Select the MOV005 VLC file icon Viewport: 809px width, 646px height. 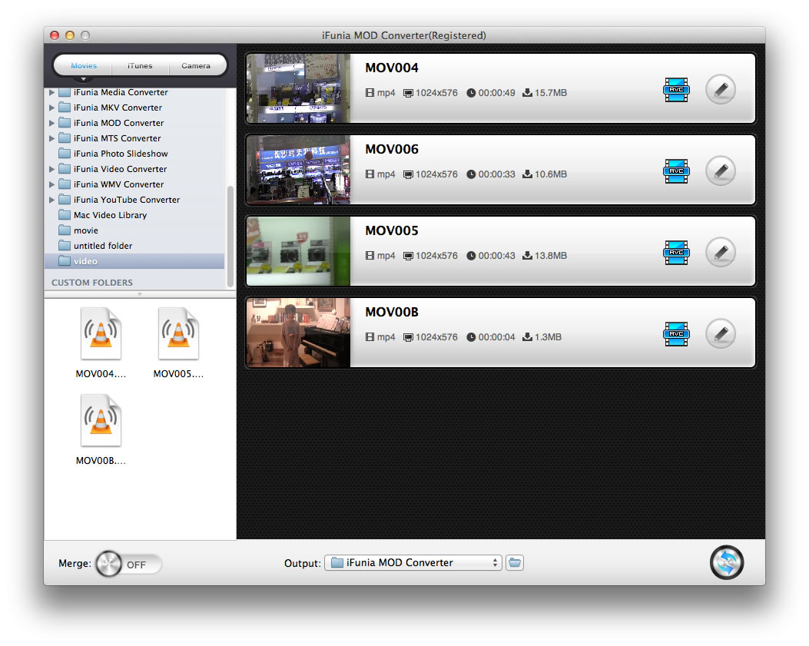pos(178,334)
